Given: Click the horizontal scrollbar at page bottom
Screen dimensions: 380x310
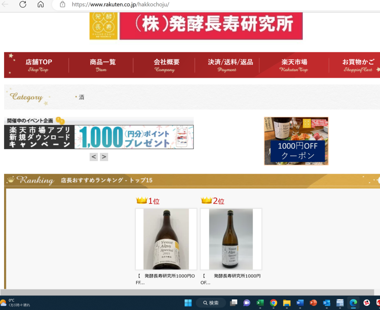Looking at the screenshot, I should [x=187, y=292].
